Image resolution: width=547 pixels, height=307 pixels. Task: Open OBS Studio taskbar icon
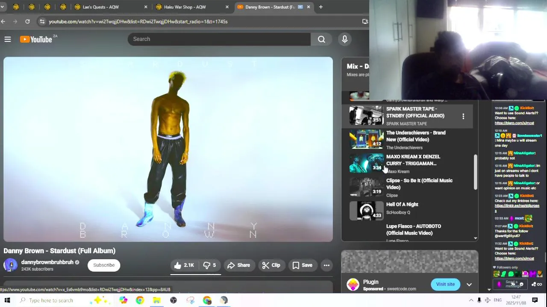click(x=173, y=300)
